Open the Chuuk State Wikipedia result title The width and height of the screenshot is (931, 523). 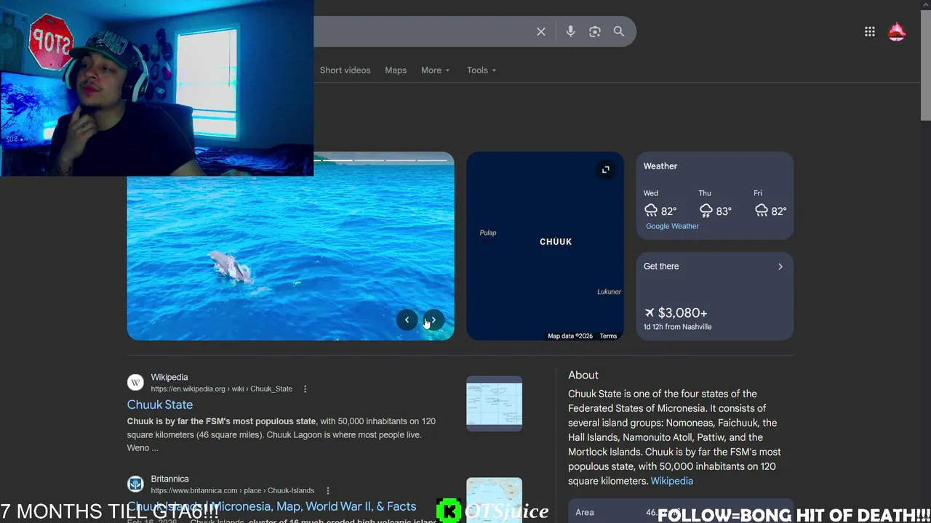160,405
